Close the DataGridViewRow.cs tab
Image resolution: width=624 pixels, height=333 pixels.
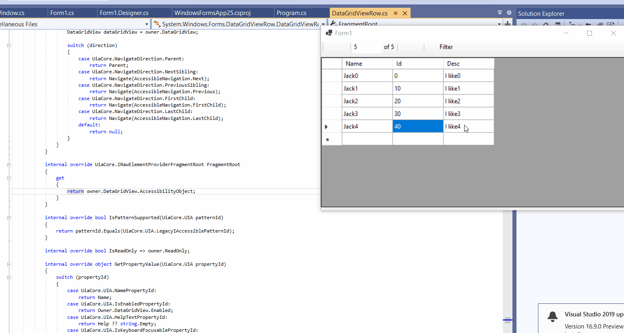point(405,13)
